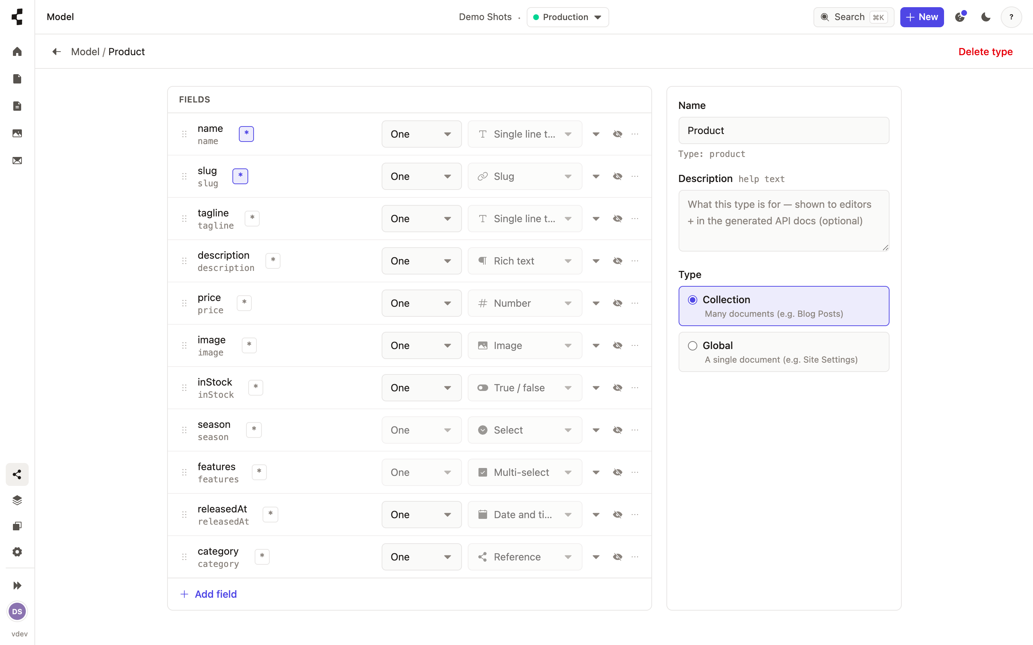Open the Reference field type dropdown

click(x=525, y=557)
